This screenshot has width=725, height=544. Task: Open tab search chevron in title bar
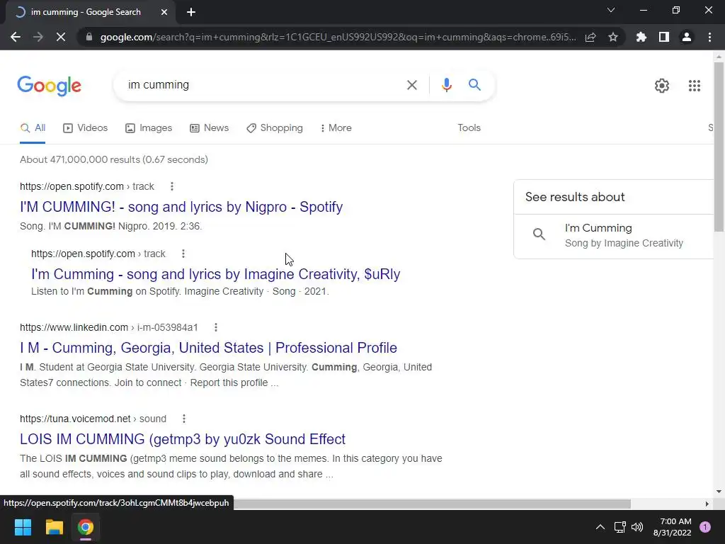pyautogui.click(x=611, y=10)
